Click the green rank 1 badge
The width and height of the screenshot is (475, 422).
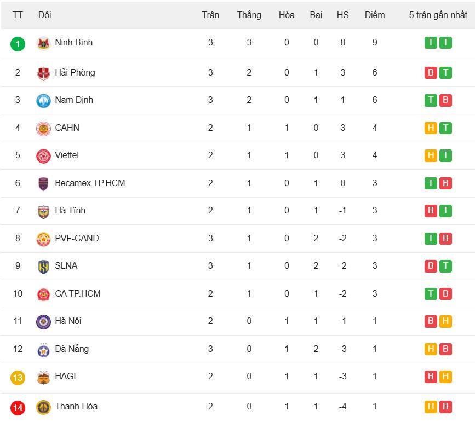(18, 44)
